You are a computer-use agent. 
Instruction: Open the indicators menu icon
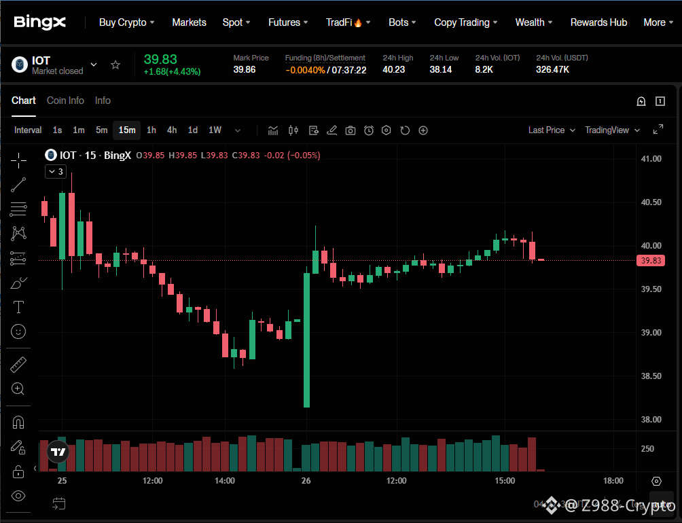coord(272,130)
